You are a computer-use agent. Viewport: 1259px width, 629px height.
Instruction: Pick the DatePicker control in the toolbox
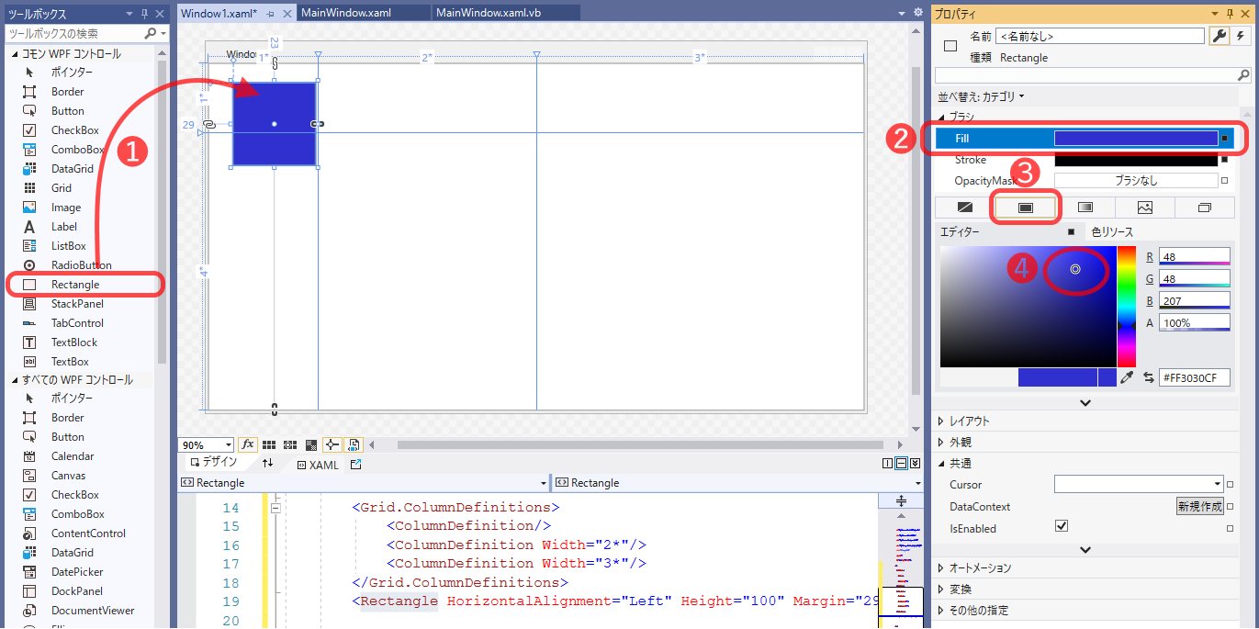coord(77,572)
